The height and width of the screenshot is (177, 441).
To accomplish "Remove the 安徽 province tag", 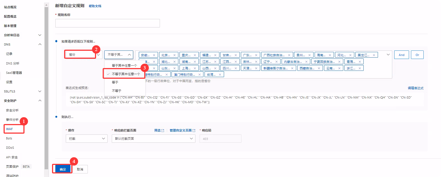I will pos(154,55).
